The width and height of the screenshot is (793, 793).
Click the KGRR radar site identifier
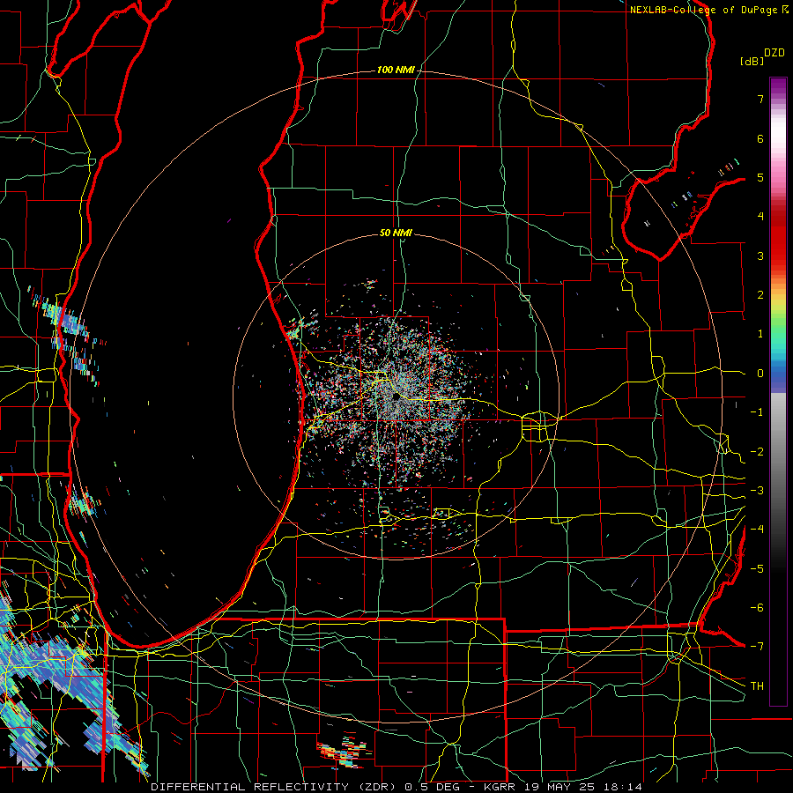click(x=501, y=787)
